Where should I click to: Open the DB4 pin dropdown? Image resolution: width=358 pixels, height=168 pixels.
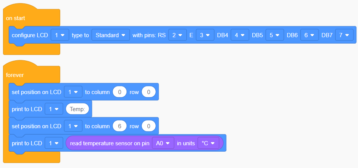click(x=240, y=35)
